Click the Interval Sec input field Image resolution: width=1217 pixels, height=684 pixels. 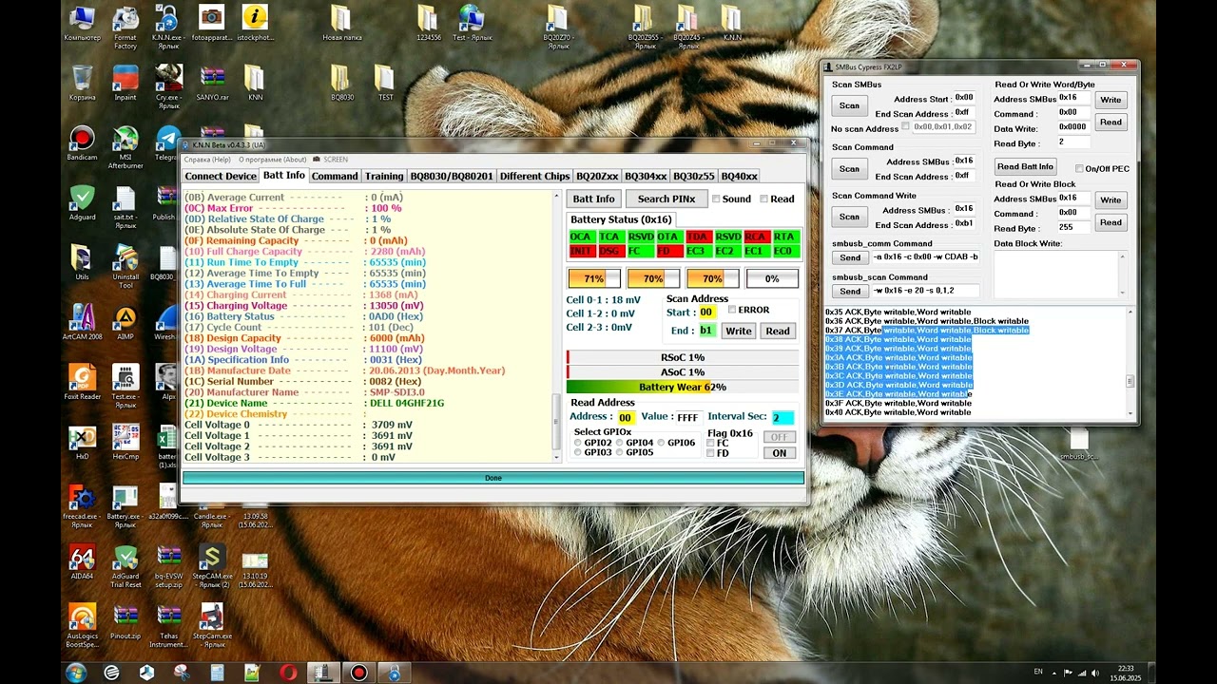[782, 417]
